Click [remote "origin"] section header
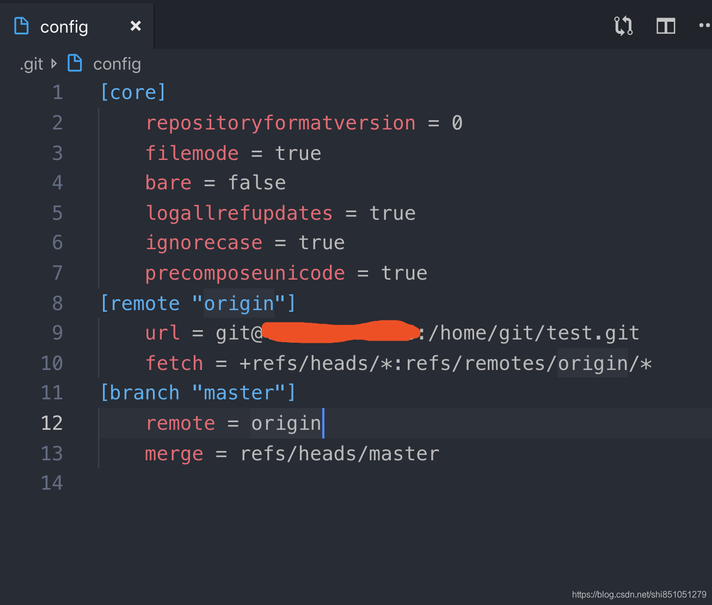Image resolution: width=712 pixels, height=605 pixels. pyautogui.click(x=198, y=303)
